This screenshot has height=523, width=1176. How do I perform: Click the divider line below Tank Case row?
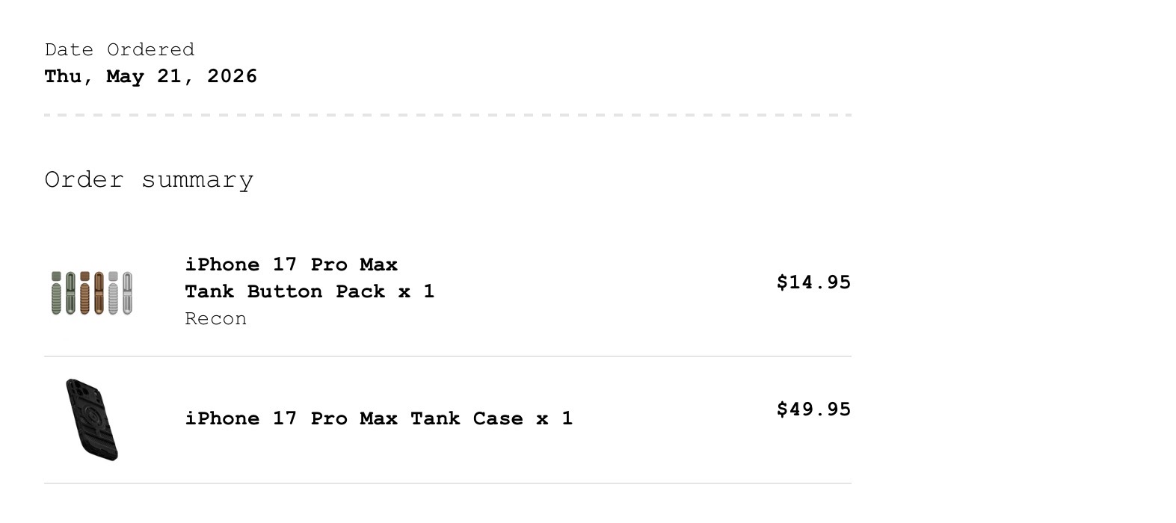[448, 483]
